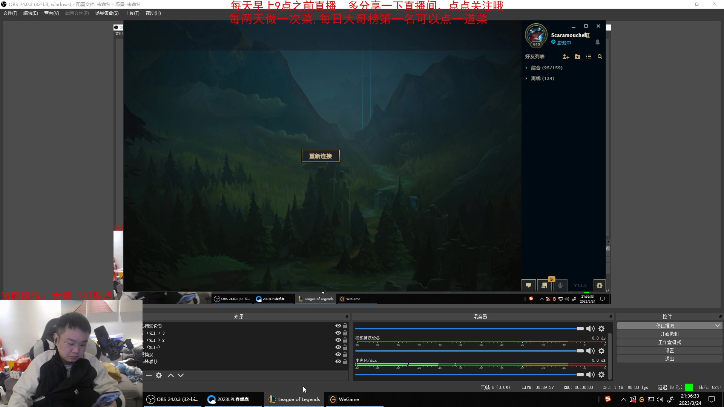Click the bug report icon in League client

click(x=600, y=285)
